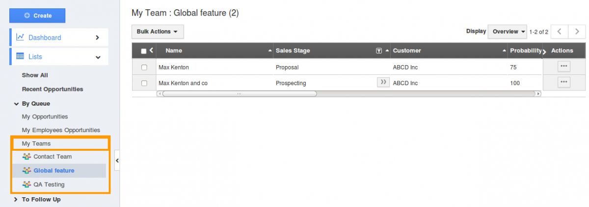Click the Contact Team group icon

click(x=27, y=157)
